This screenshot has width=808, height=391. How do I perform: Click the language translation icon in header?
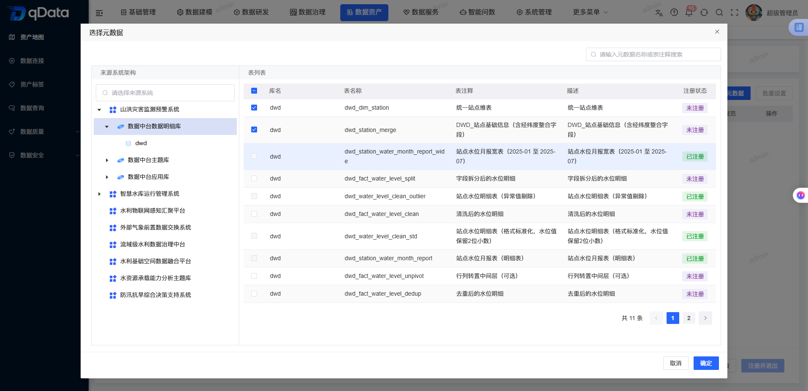click(659, 13)
